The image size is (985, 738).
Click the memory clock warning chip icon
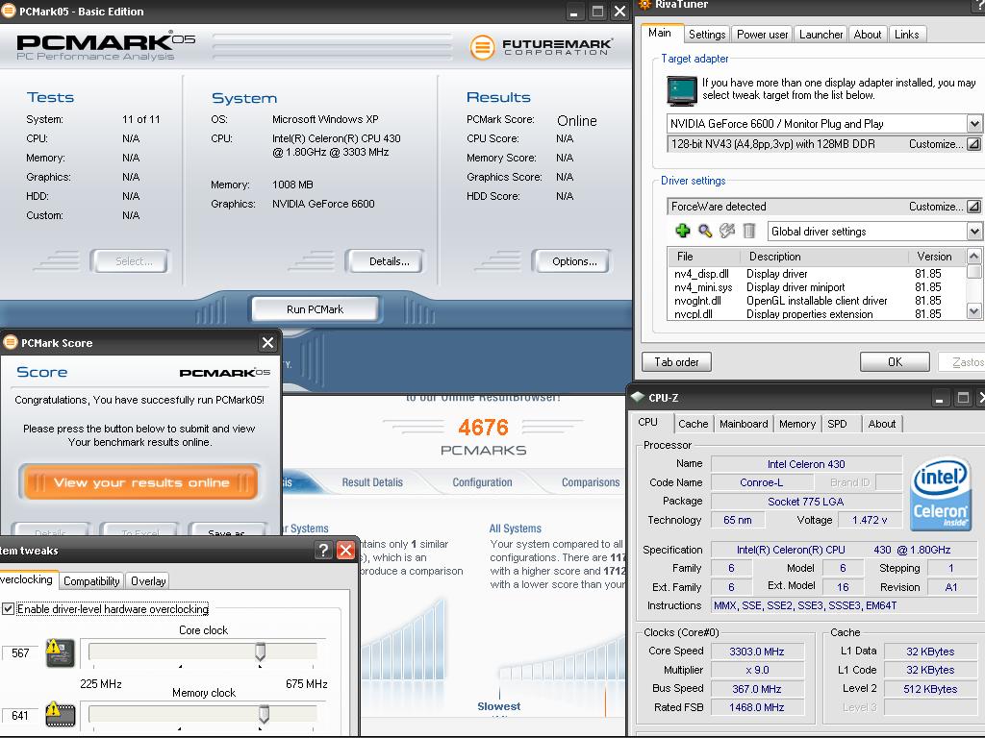tap(61, 714)
